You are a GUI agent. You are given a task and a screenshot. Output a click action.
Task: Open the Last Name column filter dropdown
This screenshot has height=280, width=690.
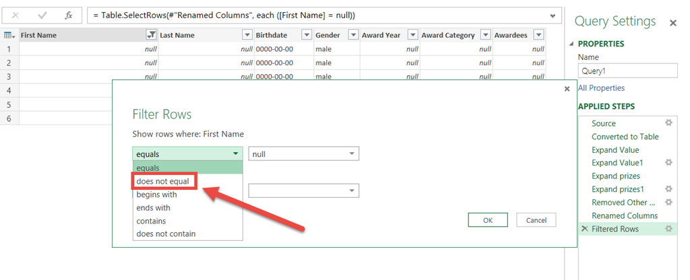click(246, 35)
